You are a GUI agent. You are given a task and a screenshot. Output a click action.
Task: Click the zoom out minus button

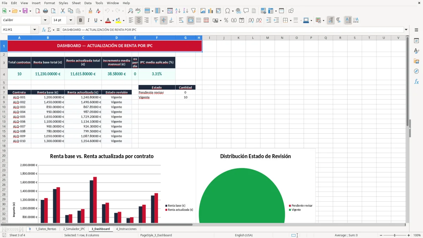pyautogui.click(x=380, y=235)
